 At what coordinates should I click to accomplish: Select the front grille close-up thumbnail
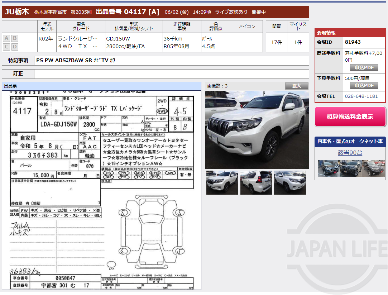point(290,182)
